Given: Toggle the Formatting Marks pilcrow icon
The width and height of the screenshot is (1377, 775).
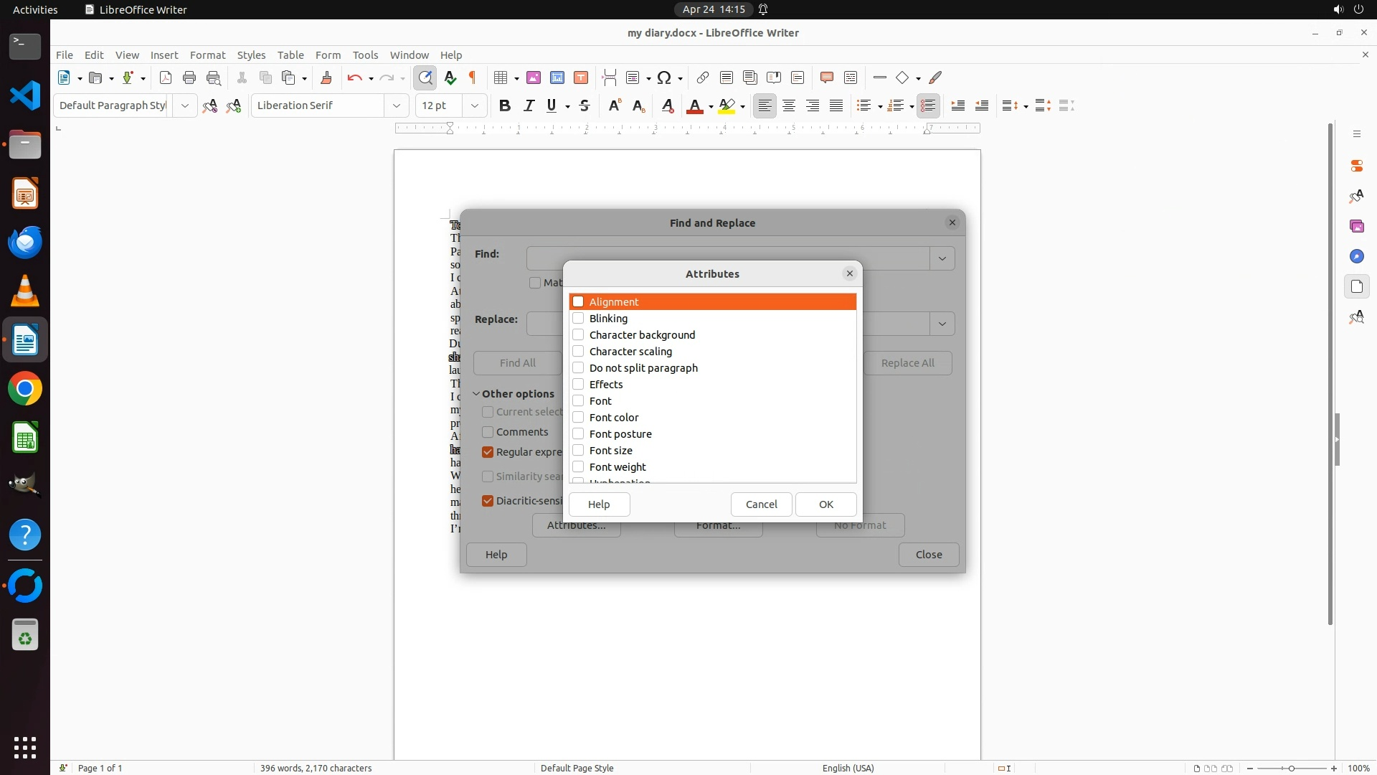Looking at the screenshot, I should 473,77.
